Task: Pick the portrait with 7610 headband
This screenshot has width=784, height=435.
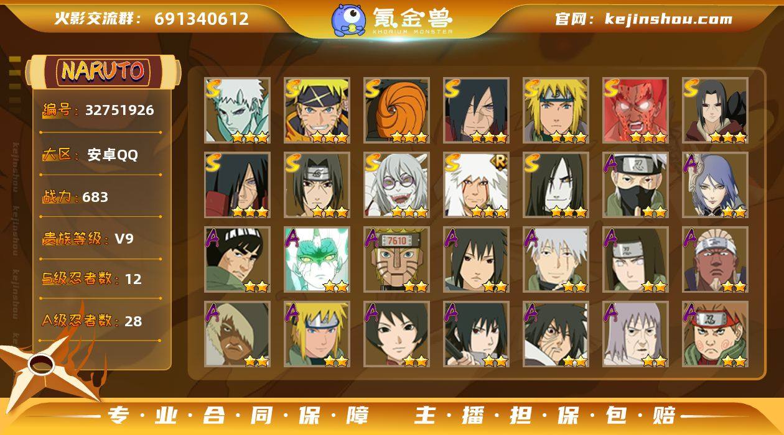Action: (x=396, y=259)
